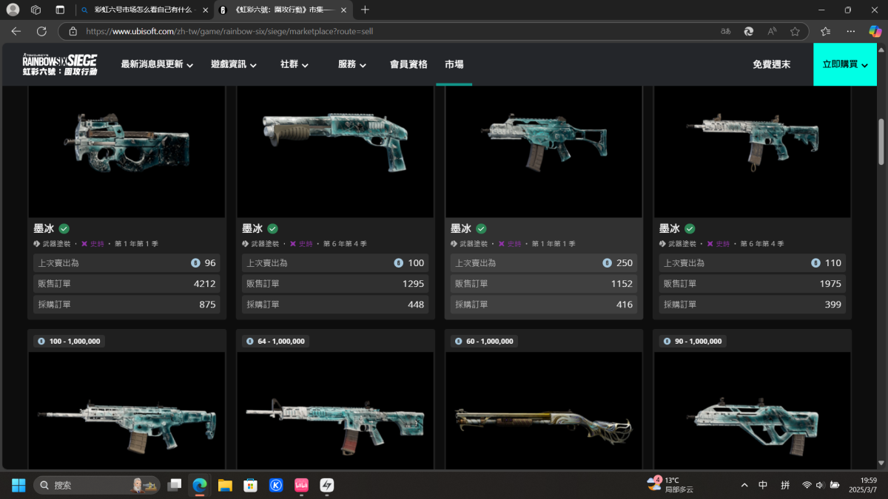The width and height of the screenshot is (888, 499).
Task: Click the 採購訂單 value 399
Action: pos(833,305)
